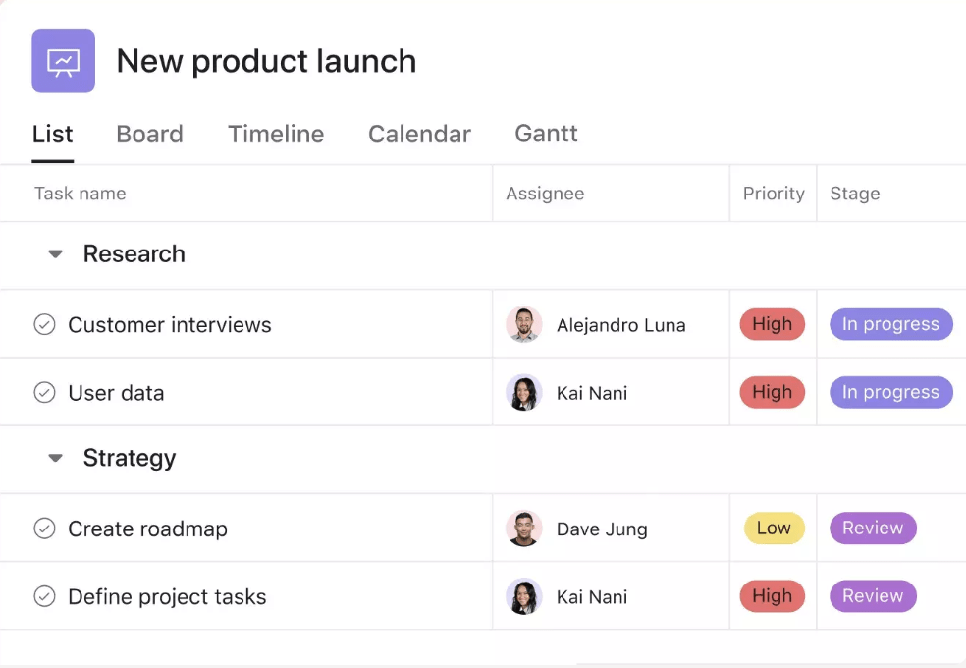Check off the Create roadmap task
The image size is (966, 668).
(44, 529)
